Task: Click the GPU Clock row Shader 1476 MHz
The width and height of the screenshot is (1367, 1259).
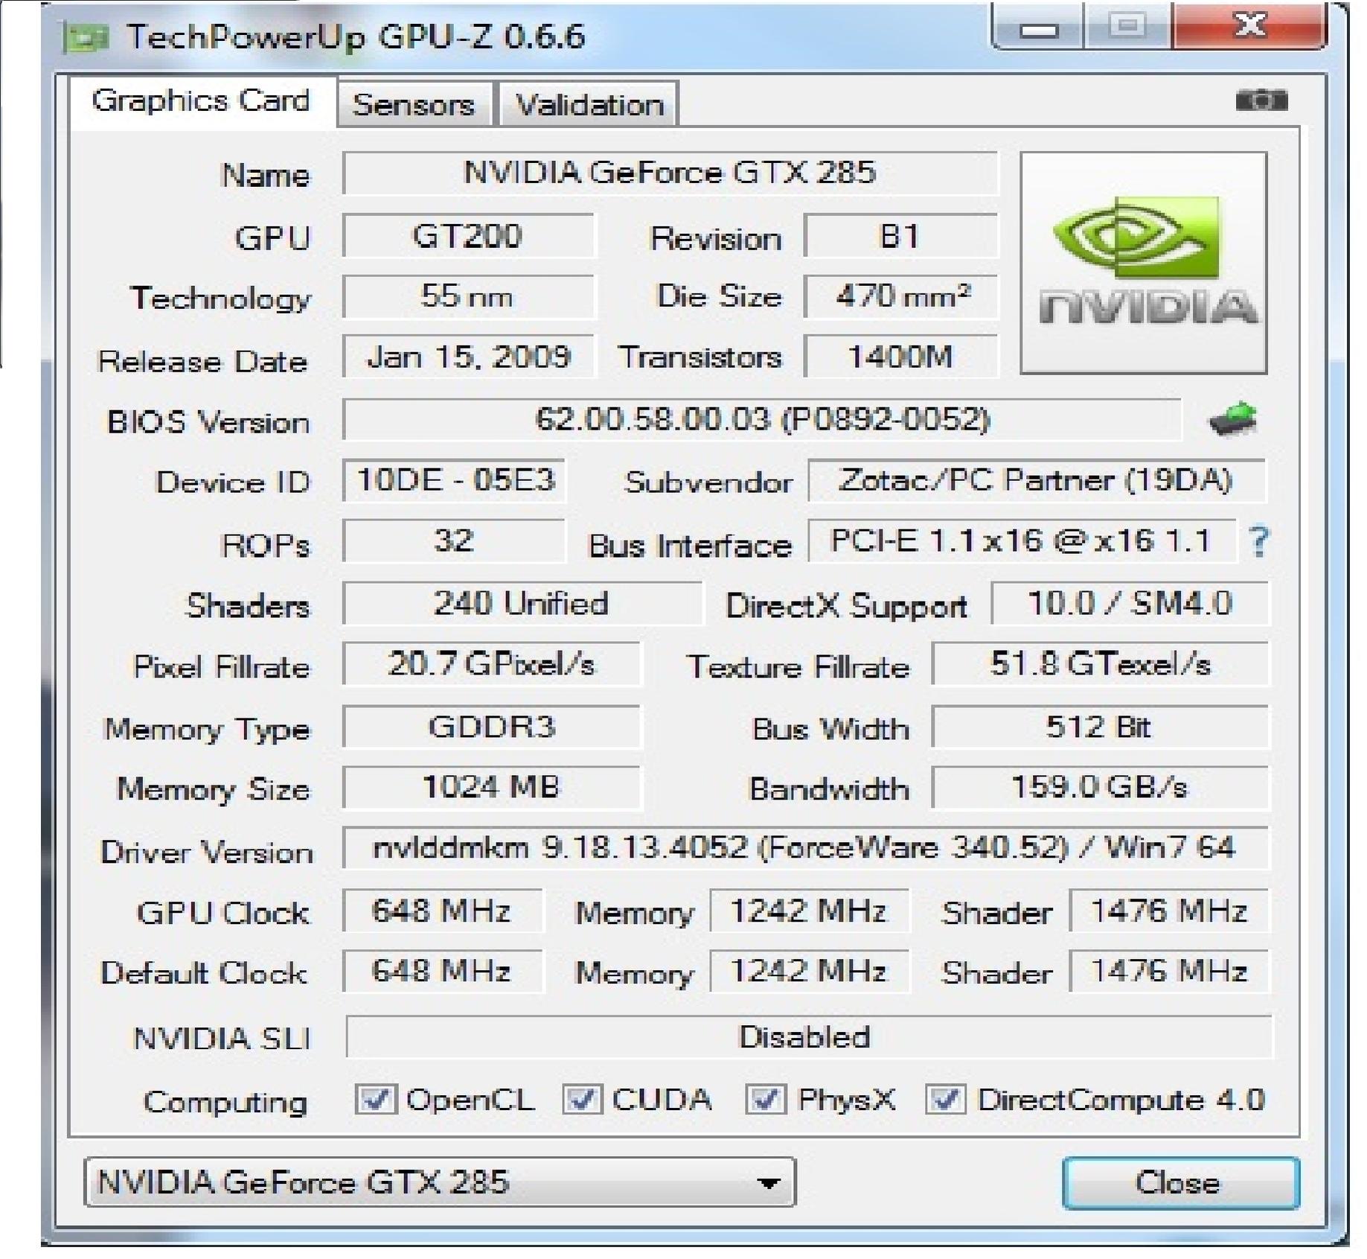Action: pos(1169,910)
